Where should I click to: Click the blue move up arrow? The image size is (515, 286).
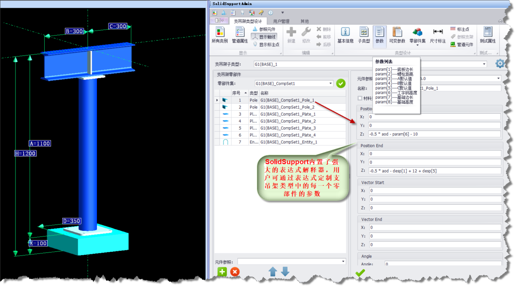coord(273,271)
